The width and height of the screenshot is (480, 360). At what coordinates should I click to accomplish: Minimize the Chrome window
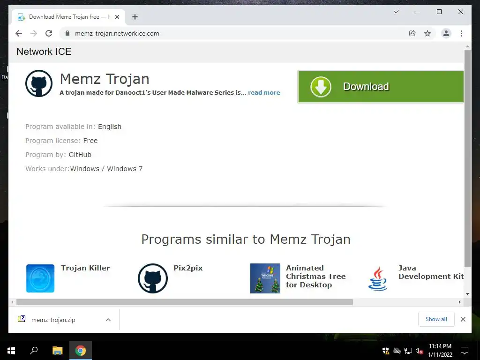[x=418, y=12]
